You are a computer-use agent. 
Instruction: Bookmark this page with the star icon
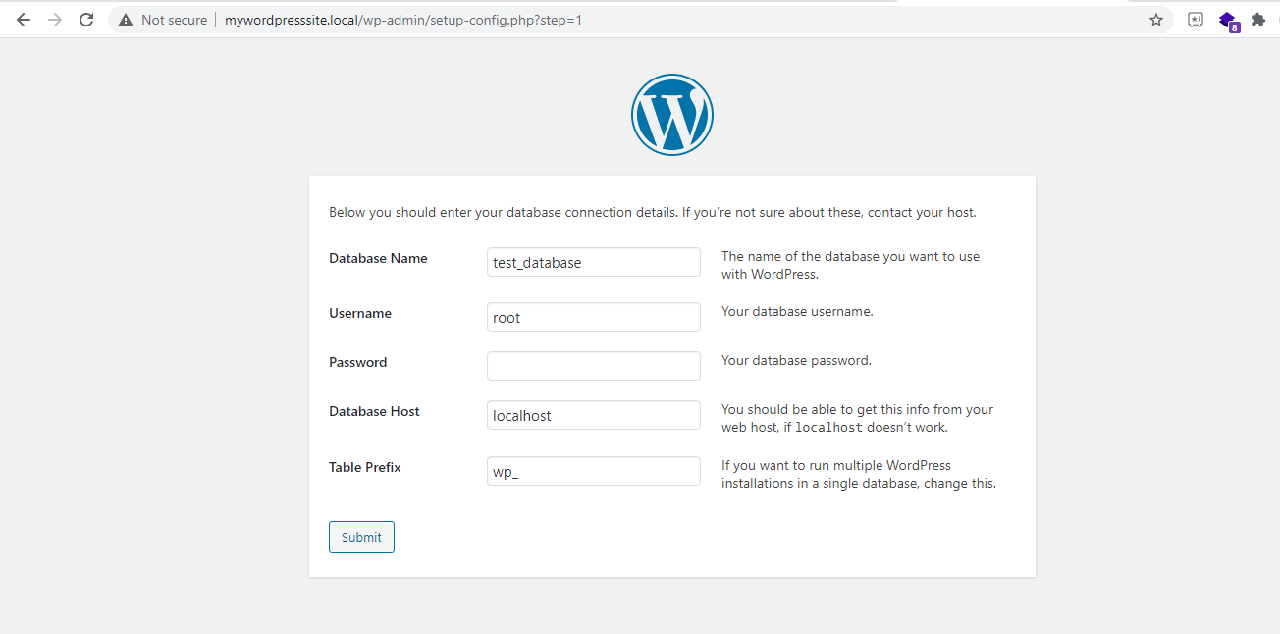coord(1156,20)
